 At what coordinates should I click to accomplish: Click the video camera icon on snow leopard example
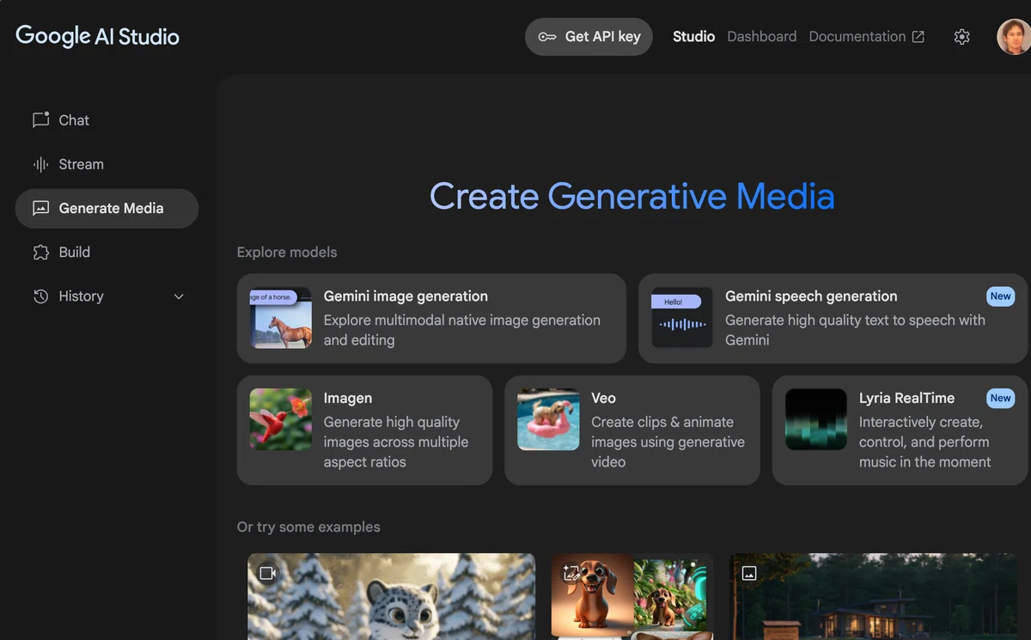[x=267, y=573]
